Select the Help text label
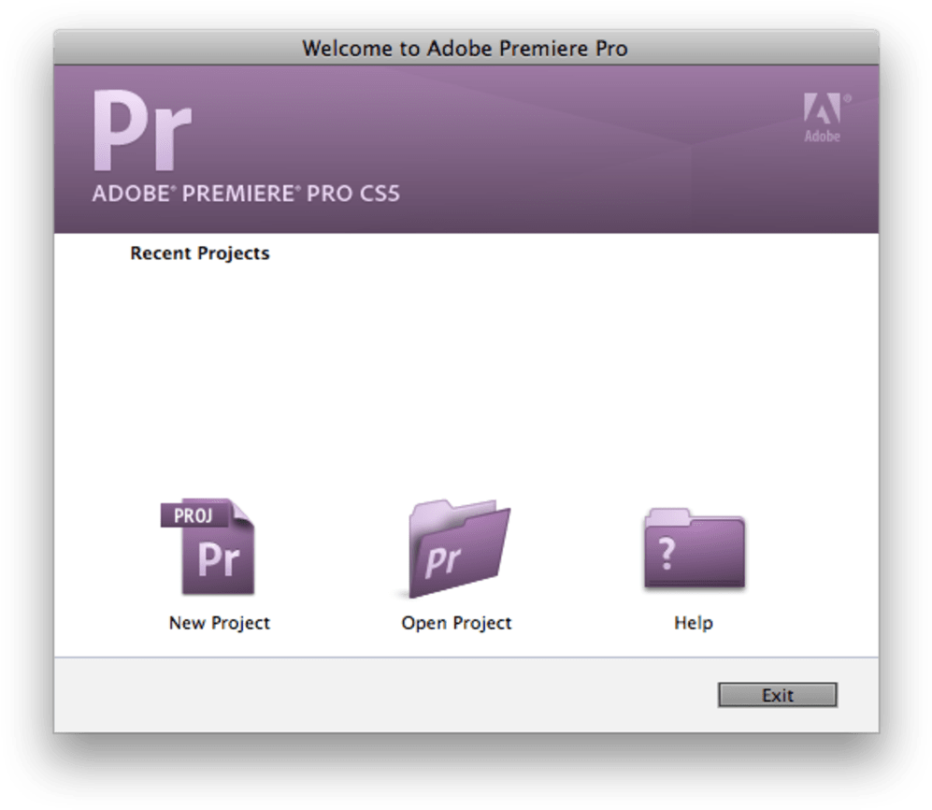This screenshot has height=810, width=932. point(693,623)
